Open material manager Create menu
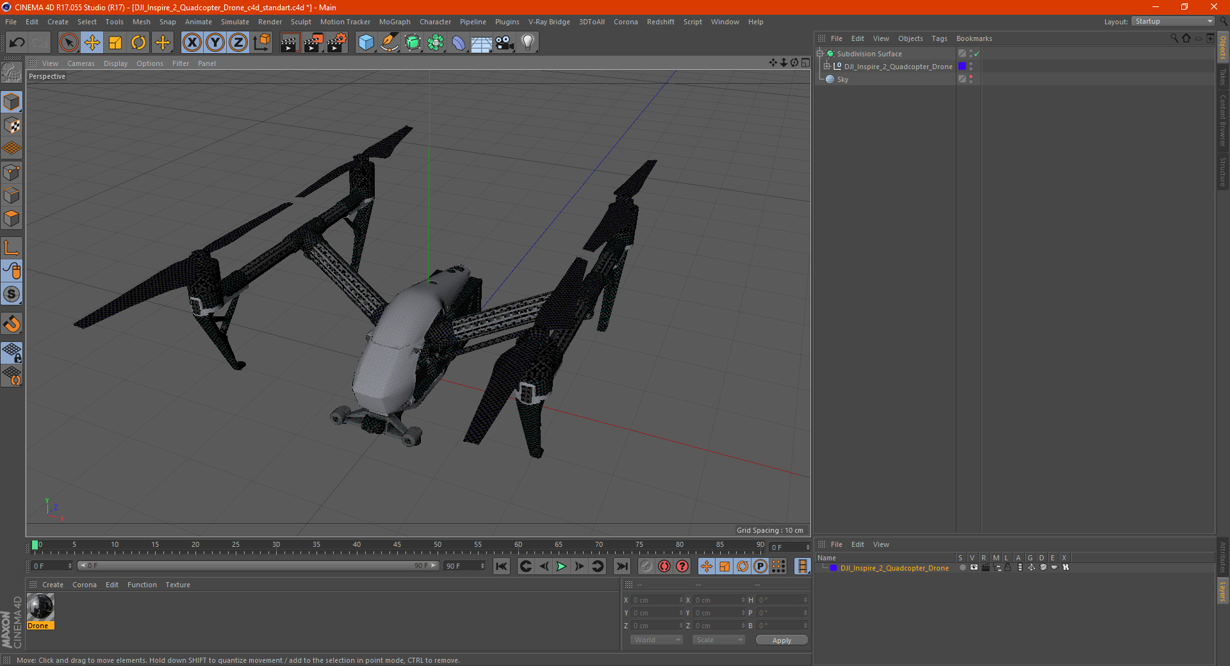1230x666 pixels. pos(53,585)
